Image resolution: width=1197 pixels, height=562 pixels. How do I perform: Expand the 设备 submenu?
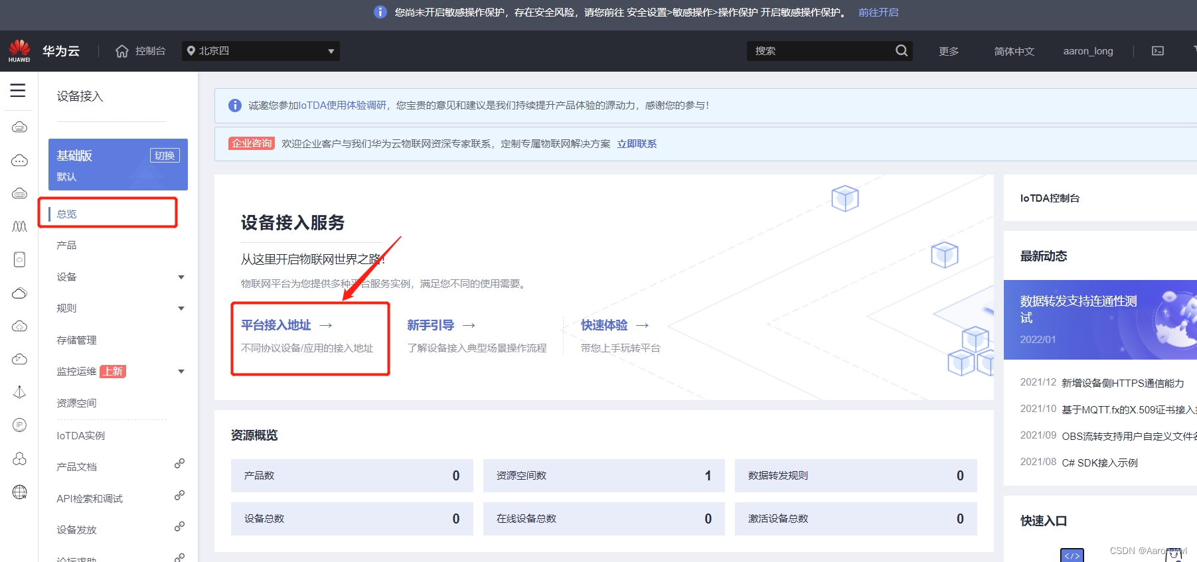click(x=181, y=277)
